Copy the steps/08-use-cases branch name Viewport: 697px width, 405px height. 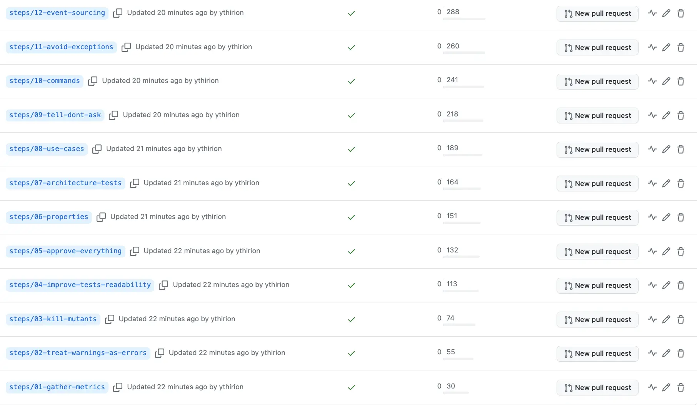click(97, 149)
